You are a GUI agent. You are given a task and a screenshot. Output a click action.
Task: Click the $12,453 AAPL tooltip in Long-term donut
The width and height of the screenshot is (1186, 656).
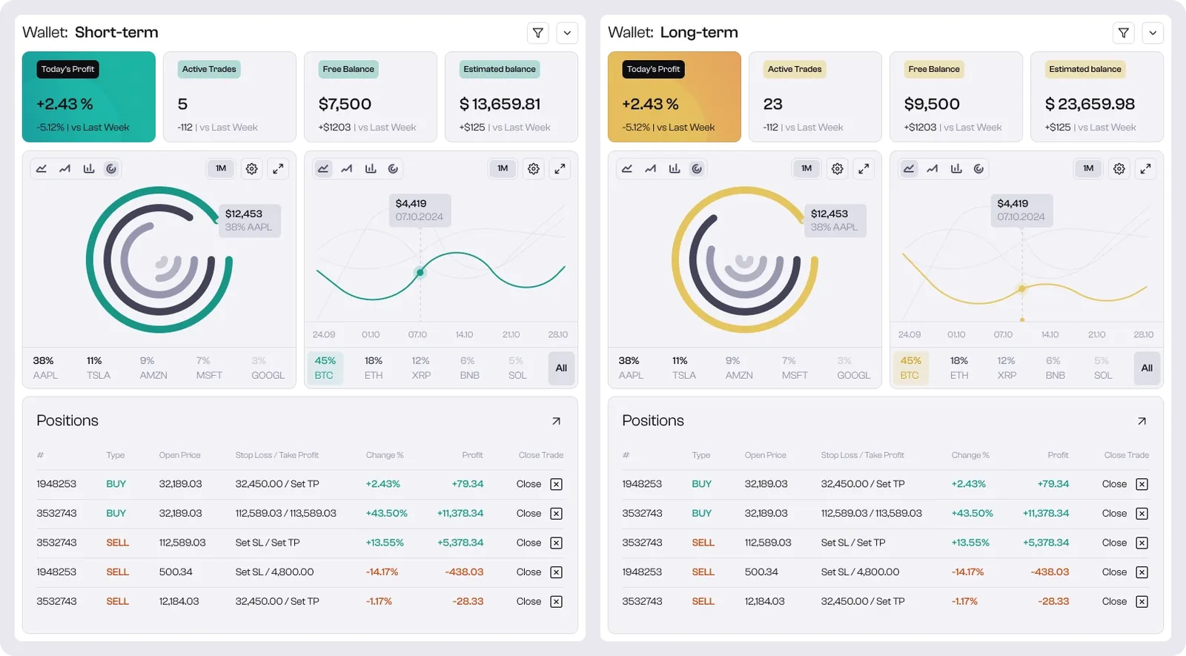pos(835,220)
